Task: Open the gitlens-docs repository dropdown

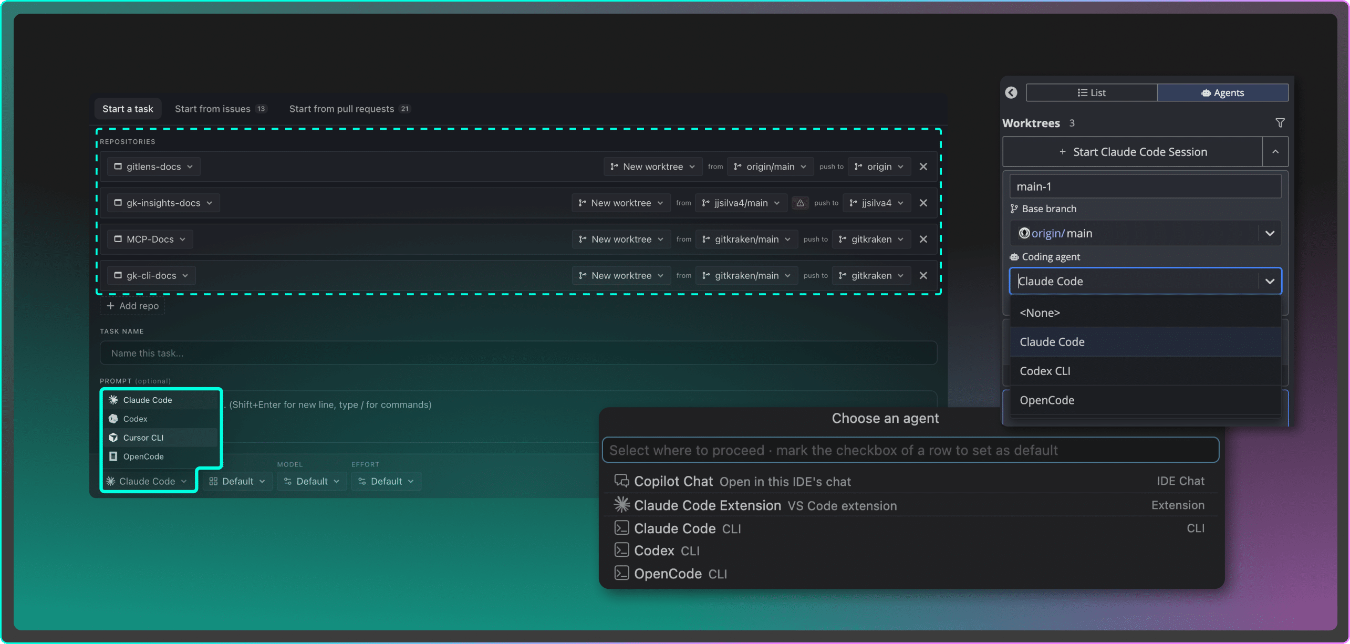Action: coord(153,167)
